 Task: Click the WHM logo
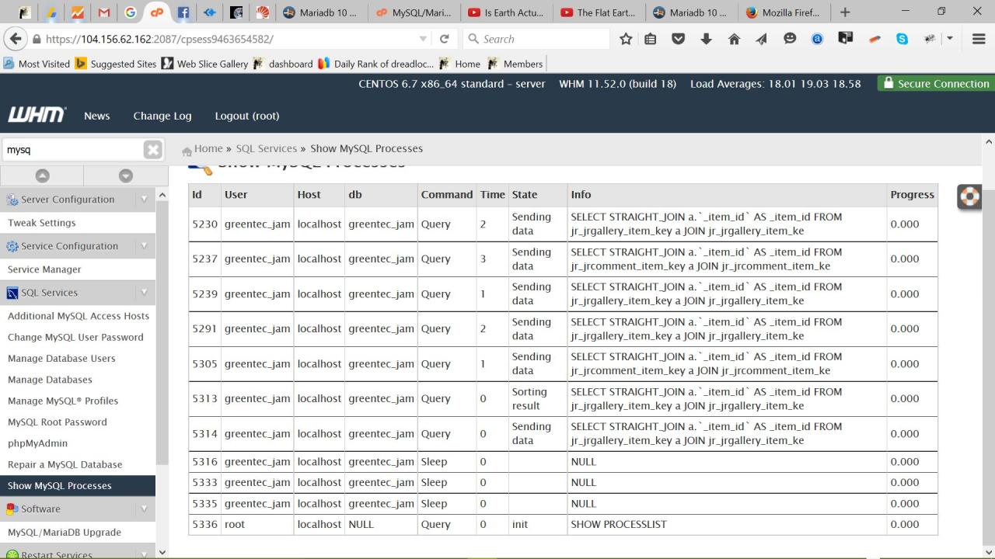tap(37, 116)
